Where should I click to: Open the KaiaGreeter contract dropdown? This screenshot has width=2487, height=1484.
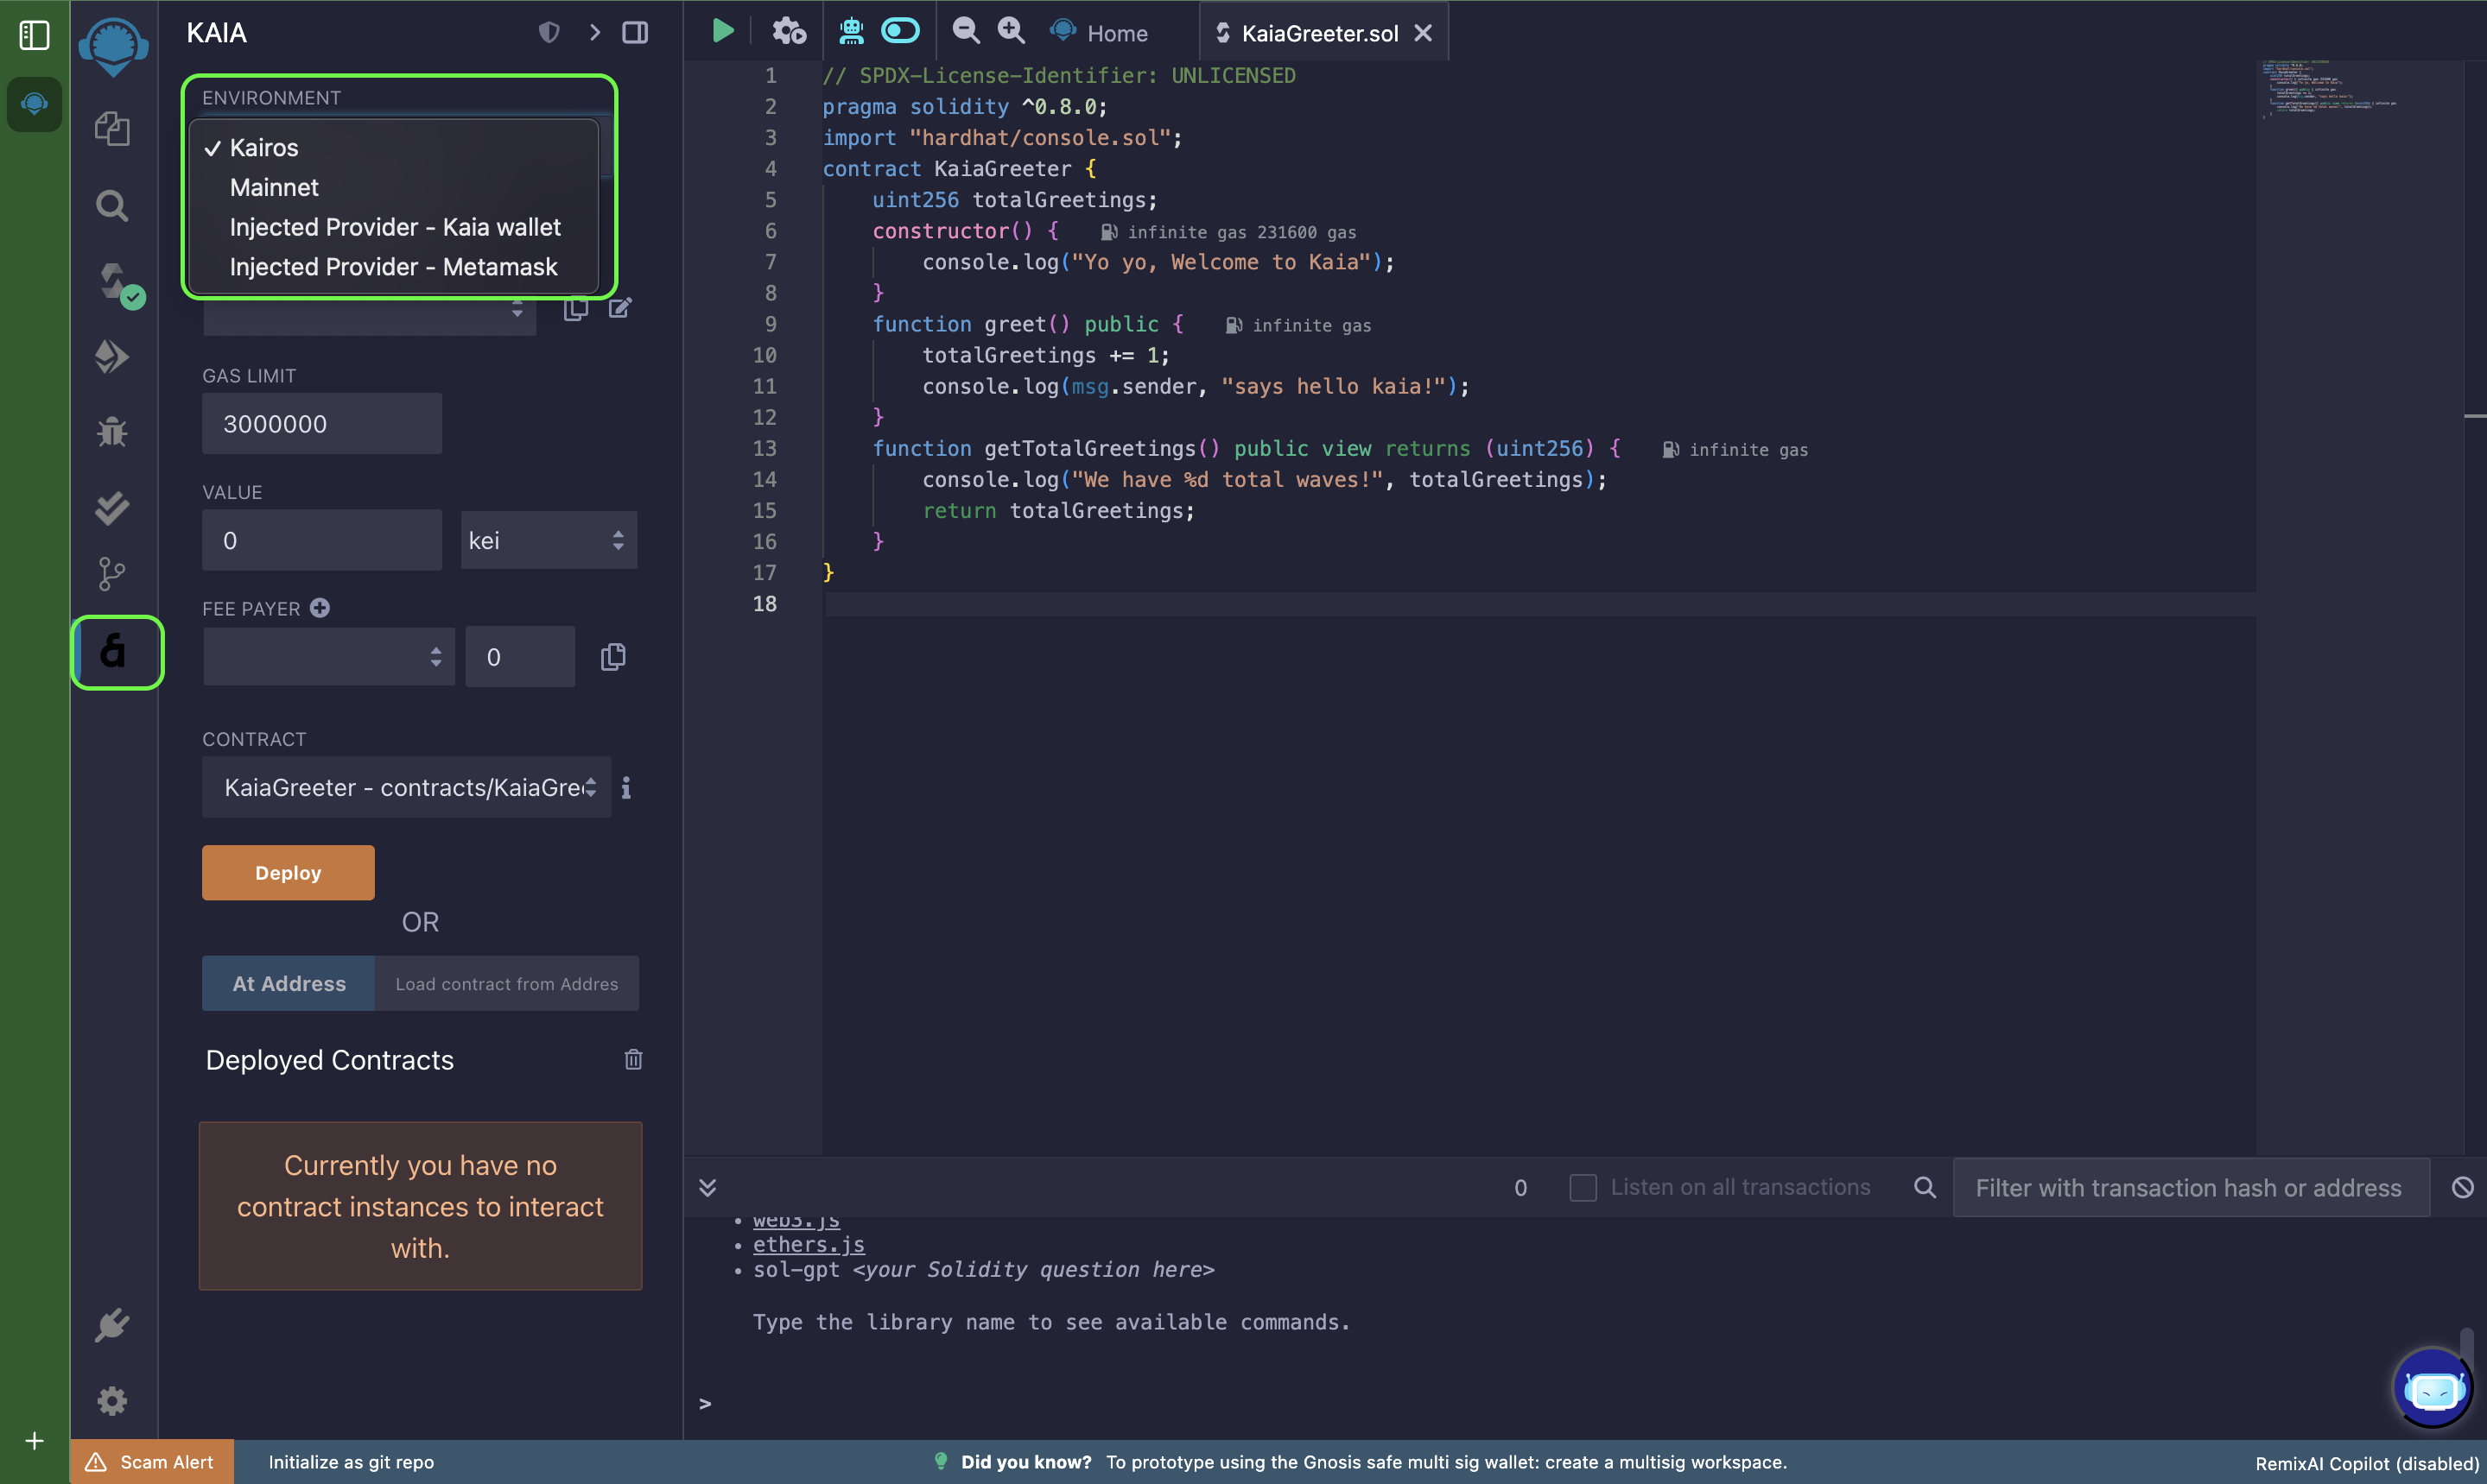pos(406,787)
